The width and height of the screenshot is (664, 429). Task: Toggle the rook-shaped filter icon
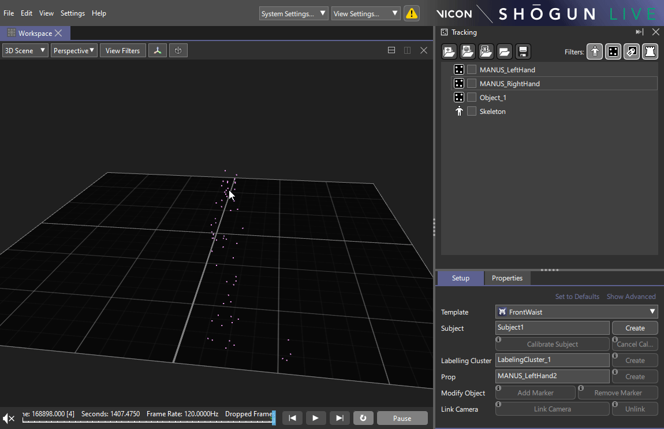click(650, 52)
